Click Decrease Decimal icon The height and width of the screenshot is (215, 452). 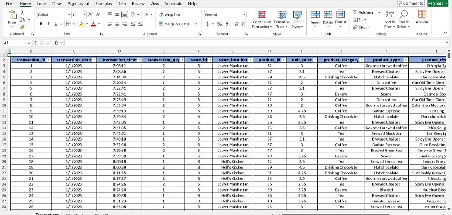pos(243,24)
